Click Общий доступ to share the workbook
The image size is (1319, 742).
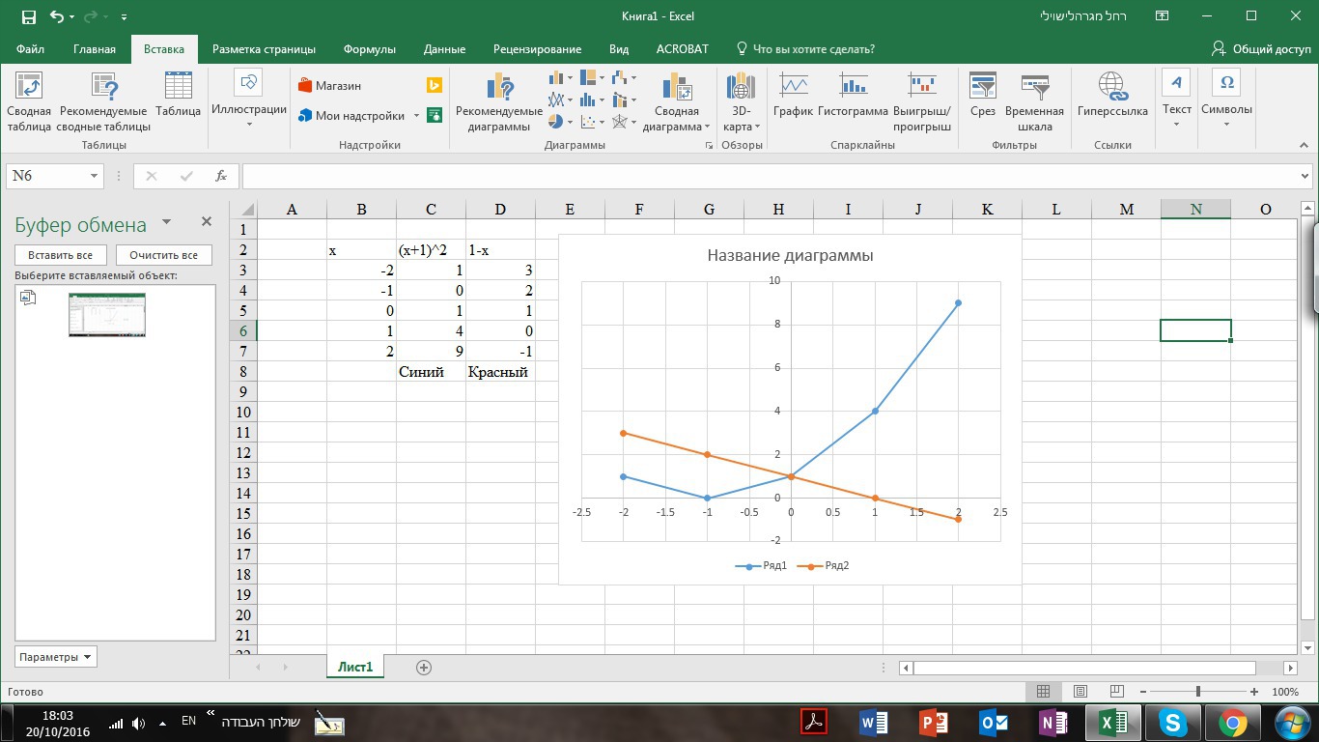[x=1261, y=49]
